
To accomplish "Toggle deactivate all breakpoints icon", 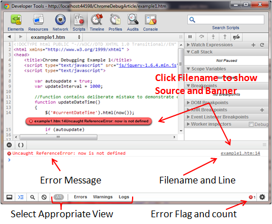I will (x=237, y=37).
